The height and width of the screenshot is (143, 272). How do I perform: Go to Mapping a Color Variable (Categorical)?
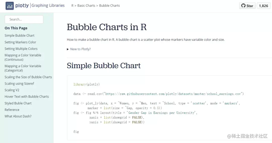coord(23,68)
